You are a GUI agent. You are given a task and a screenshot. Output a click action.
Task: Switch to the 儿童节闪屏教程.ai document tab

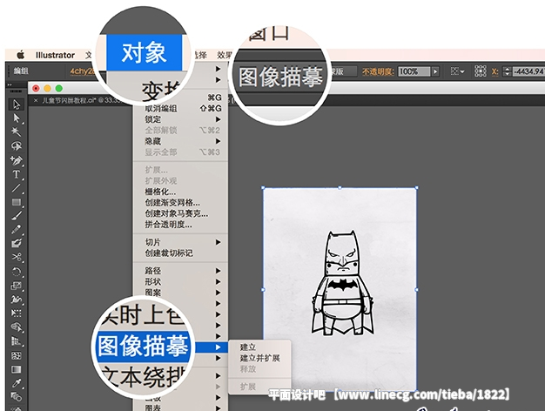click(x=80, y=100)
